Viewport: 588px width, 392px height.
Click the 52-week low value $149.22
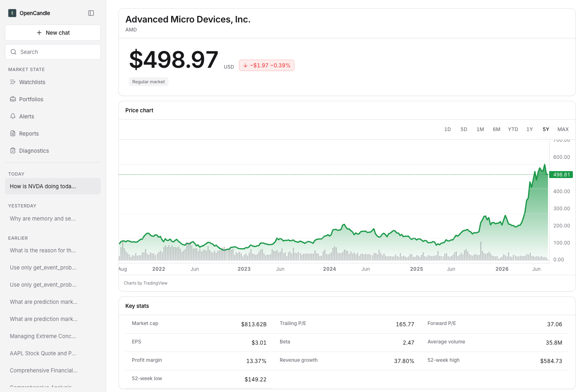tap(256, 379)
